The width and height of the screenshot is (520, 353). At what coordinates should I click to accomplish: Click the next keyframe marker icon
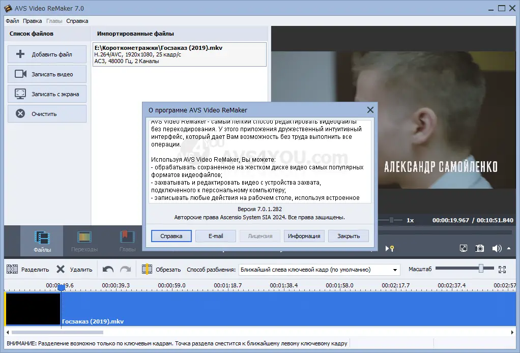tap(390, 248)
